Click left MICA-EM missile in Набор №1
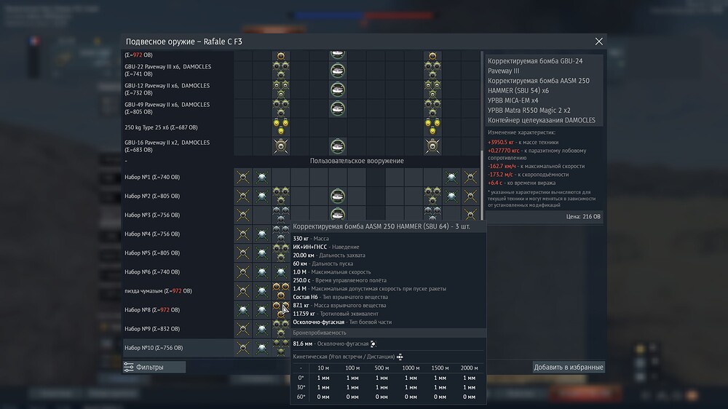This screenshot has width=728, height=409. (262, 177)
